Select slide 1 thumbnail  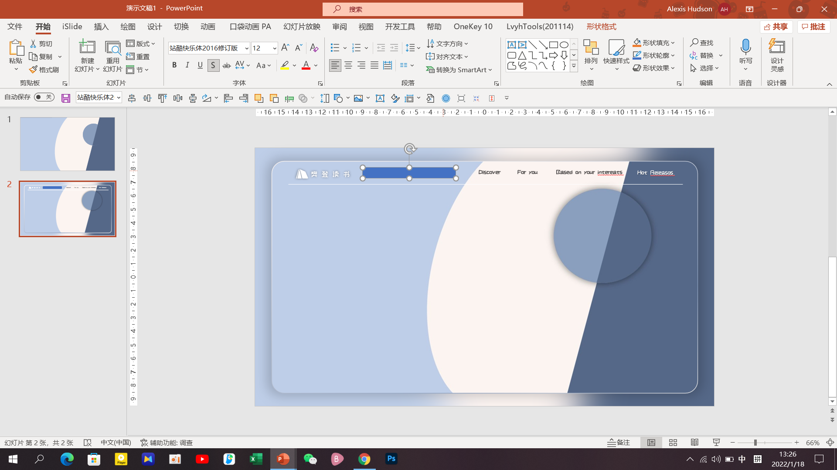coord(68,144)
